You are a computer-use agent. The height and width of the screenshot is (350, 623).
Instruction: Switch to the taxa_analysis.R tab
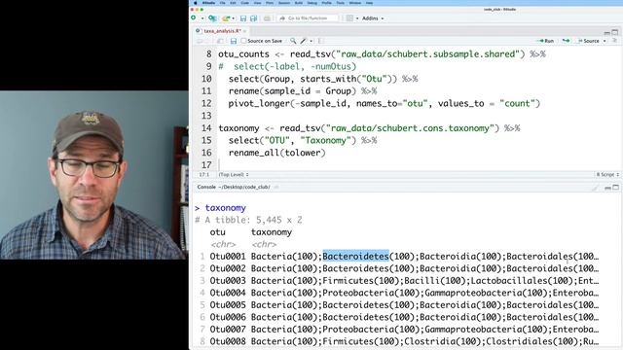pyautogui.click(x=222, y=31)
